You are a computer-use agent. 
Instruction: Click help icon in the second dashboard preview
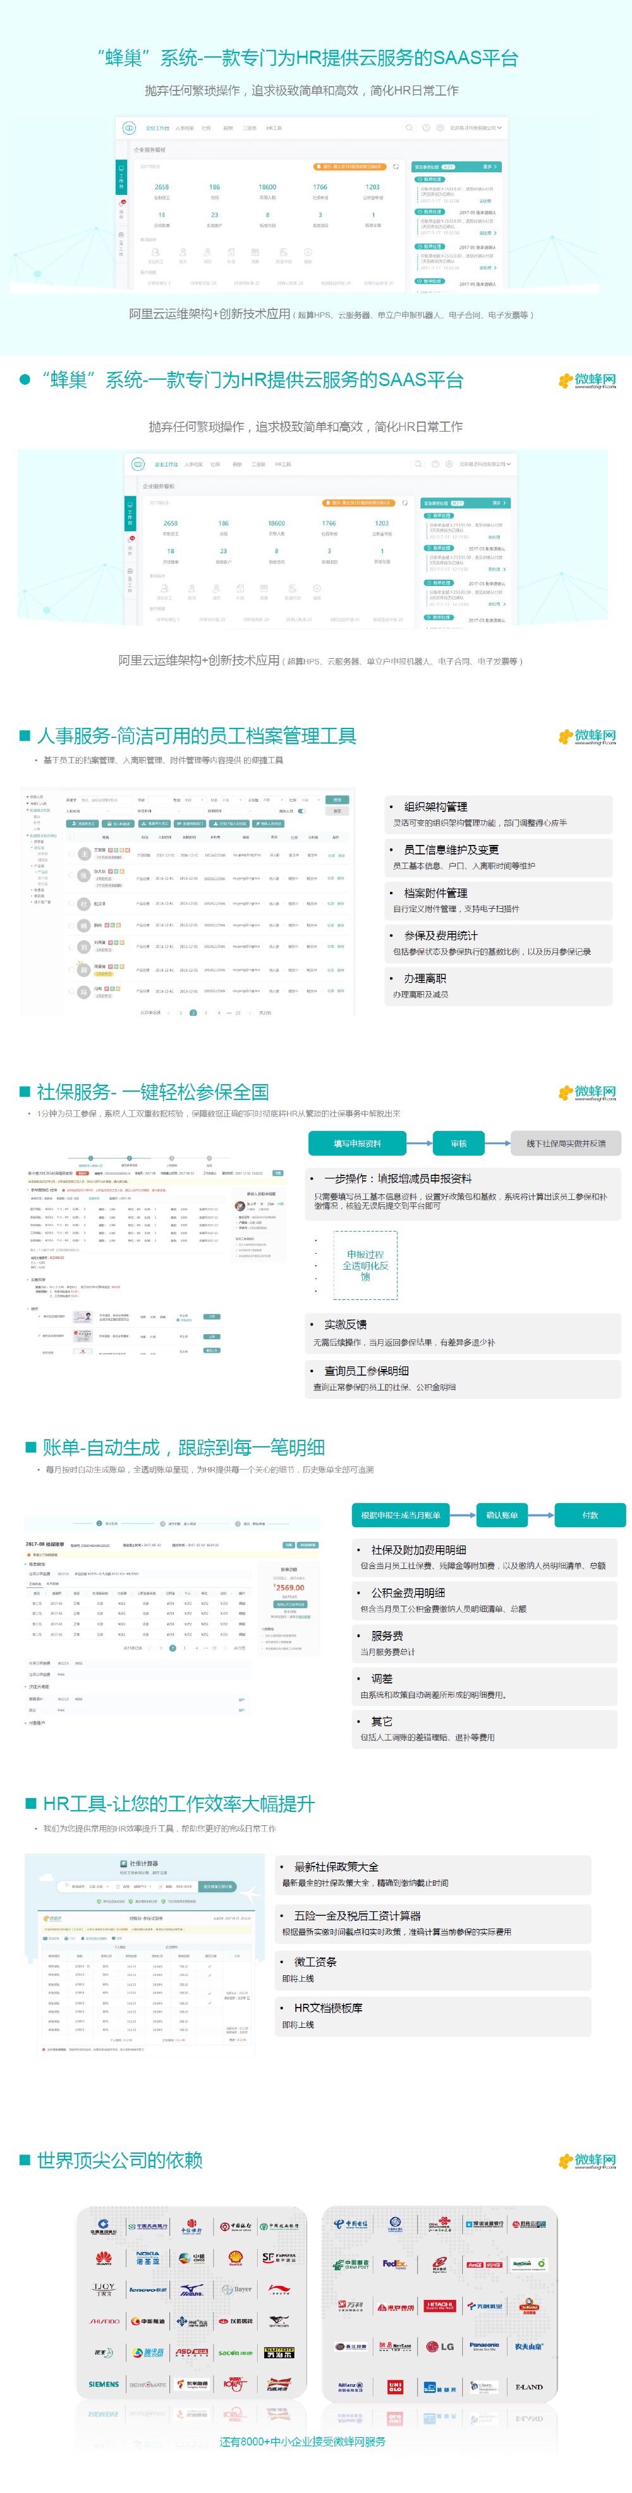click(x=435, y=463)
